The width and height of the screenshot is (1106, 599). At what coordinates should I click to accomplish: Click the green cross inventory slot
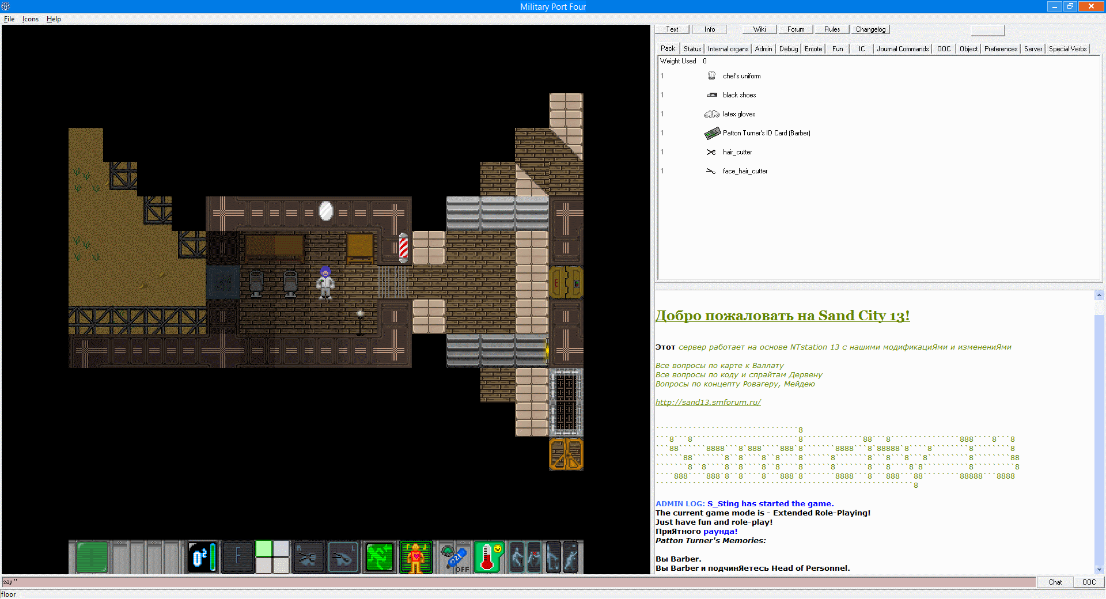[92, 558]
